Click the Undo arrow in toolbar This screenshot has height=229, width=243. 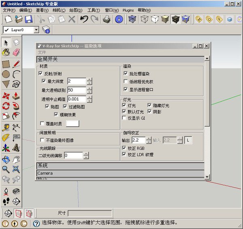84,19
